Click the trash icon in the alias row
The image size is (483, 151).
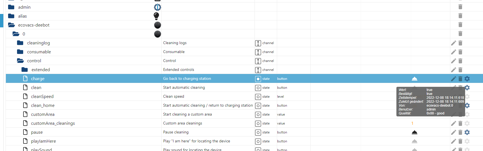coord(460,16)
